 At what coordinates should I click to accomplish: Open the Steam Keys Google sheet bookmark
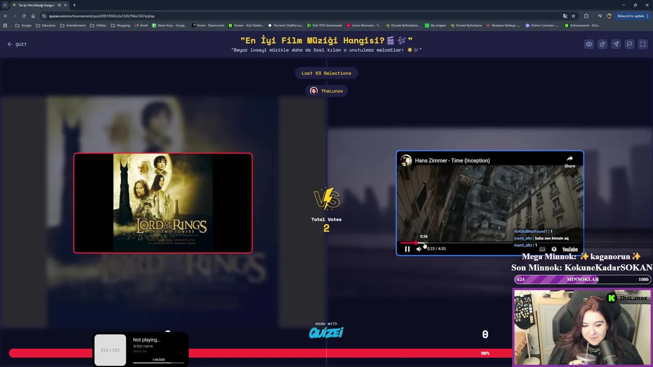click(169, 25)
